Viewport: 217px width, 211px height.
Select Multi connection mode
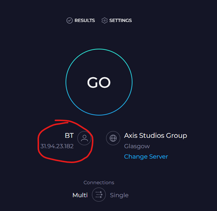80,195
